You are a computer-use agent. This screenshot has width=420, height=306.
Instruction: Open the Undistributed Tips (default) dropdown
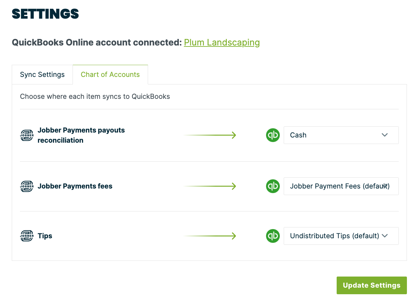coord(341,236)
